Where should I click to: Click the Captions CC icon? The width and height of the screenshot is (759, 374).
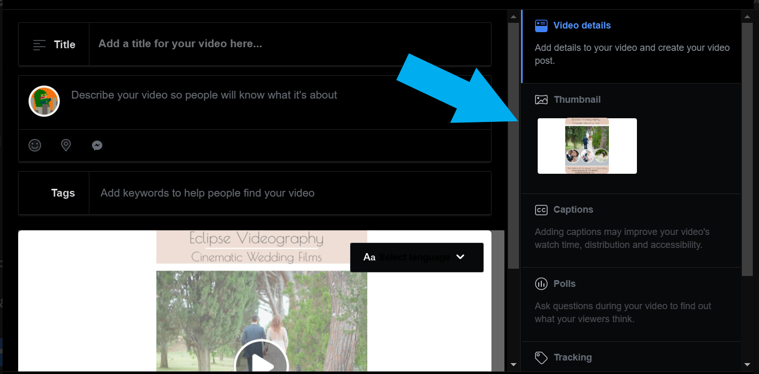[541, 210]
